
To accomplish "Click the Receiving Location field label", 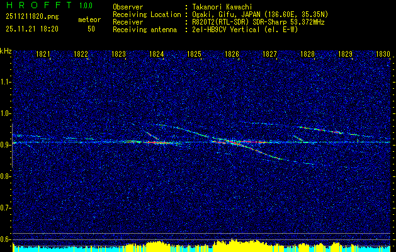I will click(147, 14).
